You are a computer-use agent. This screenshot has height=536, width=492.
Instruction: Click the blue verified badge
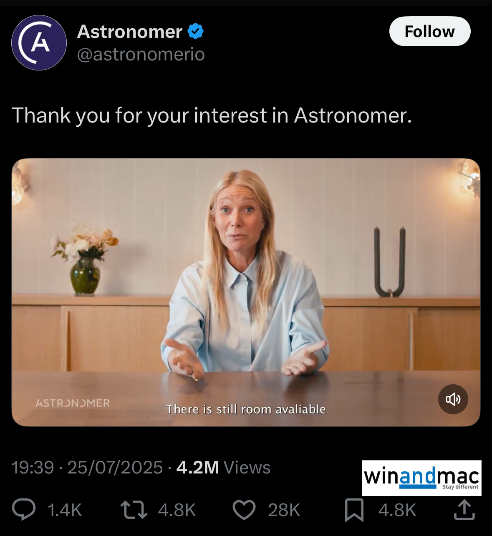click(x=195, y=31)
